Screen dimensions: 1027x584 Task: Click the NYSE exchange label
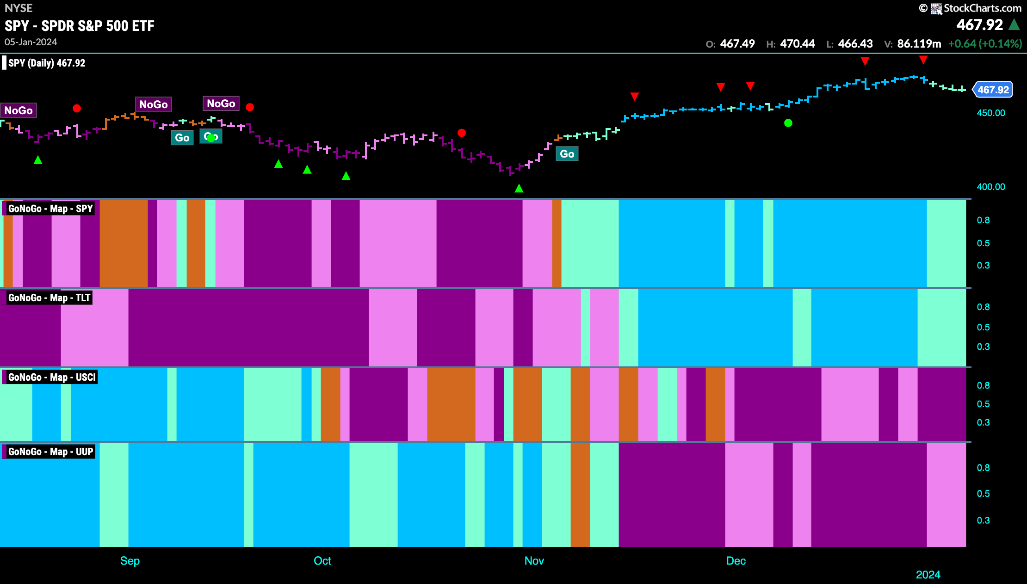[19, 8]
